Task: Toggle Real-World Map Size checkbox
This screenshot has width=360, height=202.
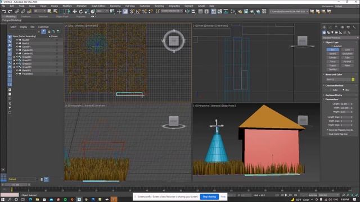Action: [x=327, y=134]
